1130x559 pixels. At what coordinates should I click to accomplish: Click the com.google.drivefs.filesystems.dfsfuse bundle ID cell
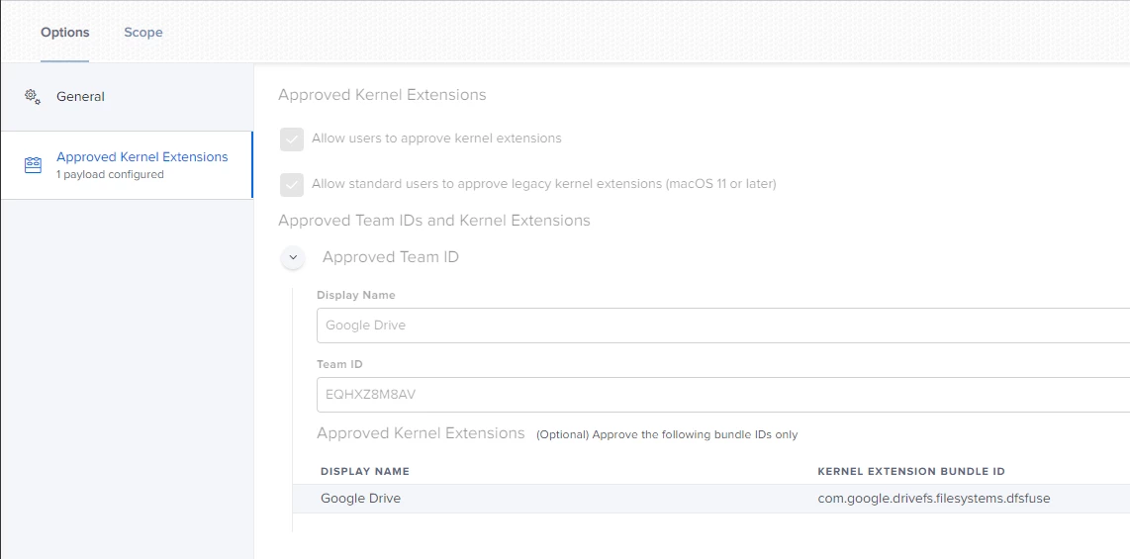[933, 499]
